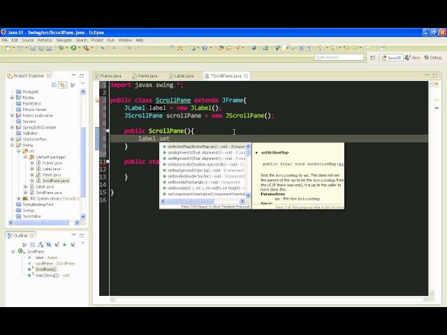Viewport: 447px width, 335px height.
Task: Switch to the Debug perspective
Action: coord(433,58)
